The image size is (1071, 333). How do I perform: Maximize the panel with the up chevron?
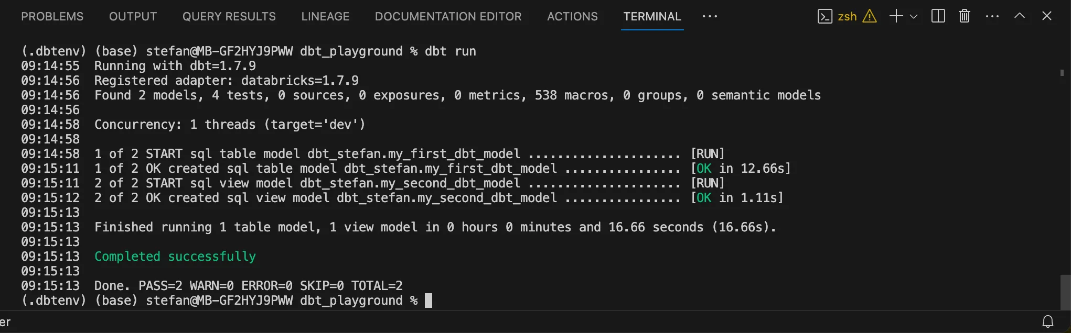(1020, 17)
